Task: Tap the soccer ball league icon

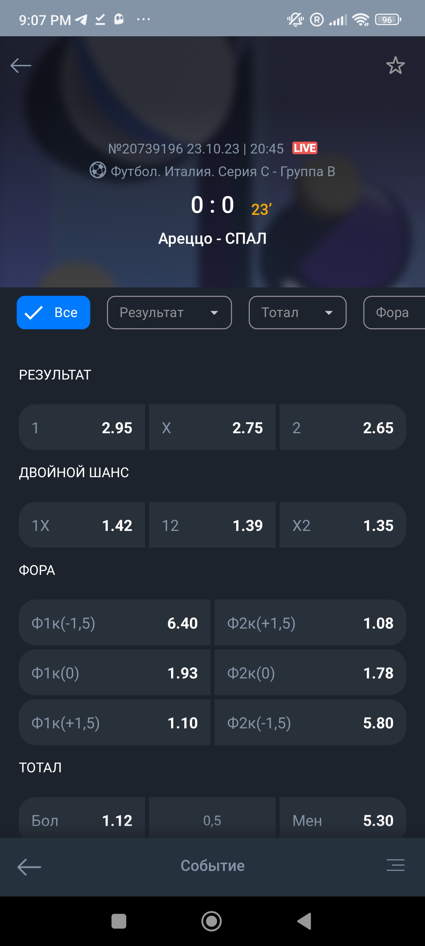Action: pos(98,171)
